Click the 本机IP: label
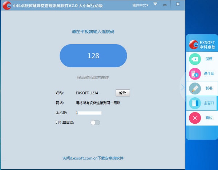Screen dimensions: 218x170 pos(61,113)
